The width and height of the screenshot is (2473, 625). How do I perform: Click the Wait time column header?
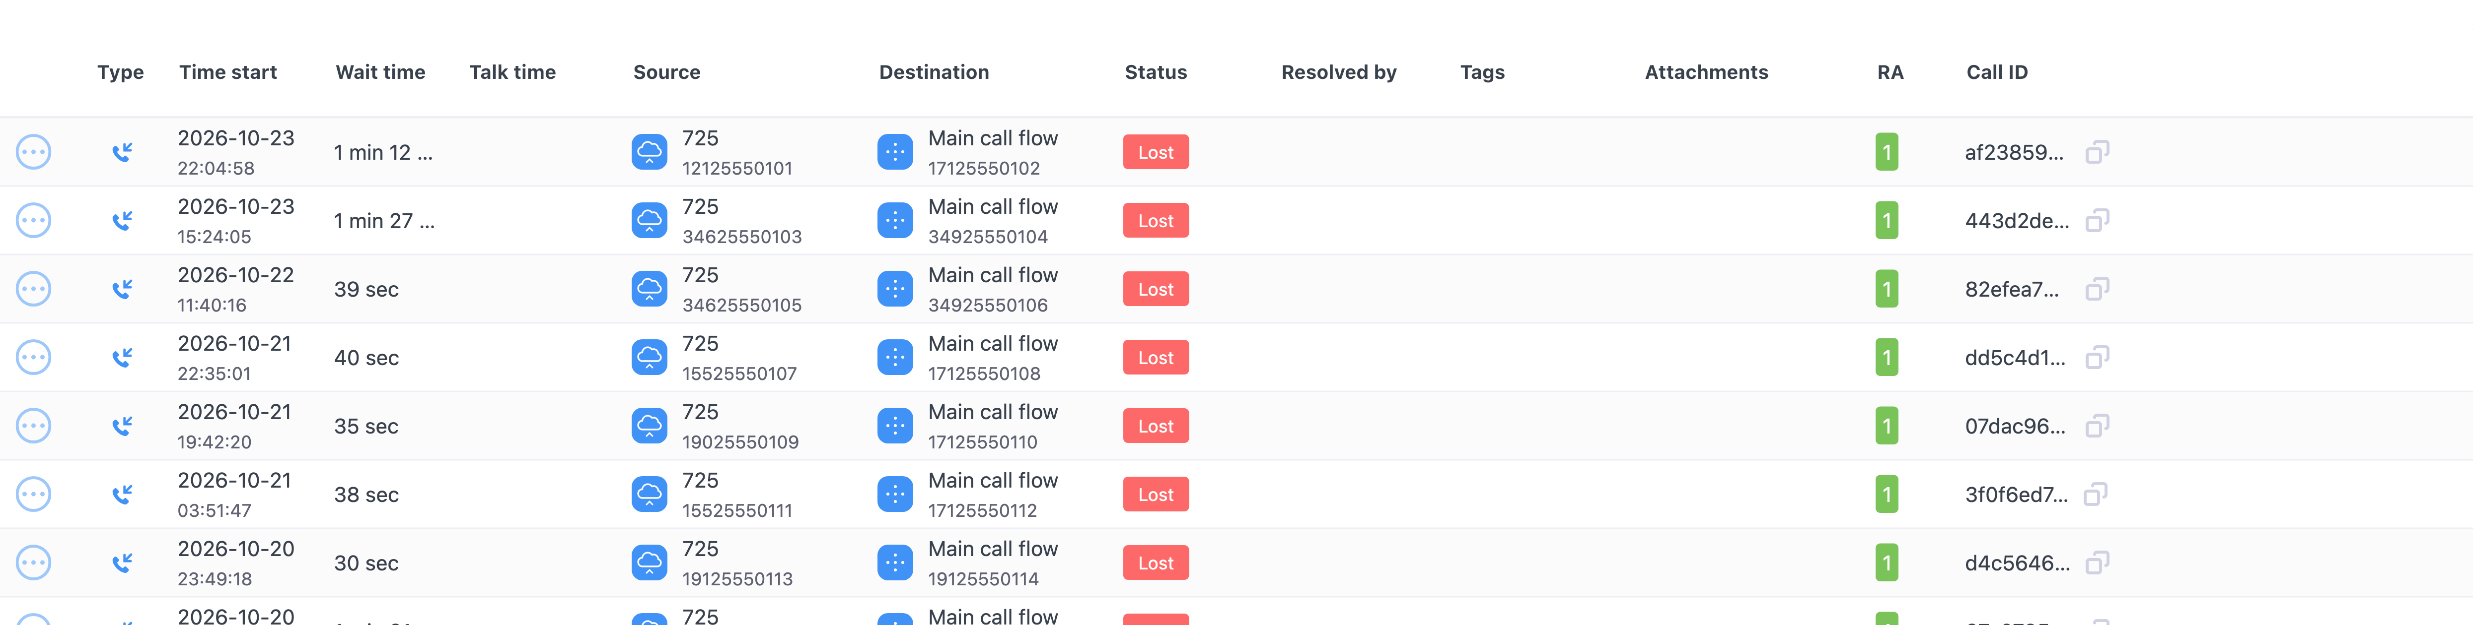point(380,72)
